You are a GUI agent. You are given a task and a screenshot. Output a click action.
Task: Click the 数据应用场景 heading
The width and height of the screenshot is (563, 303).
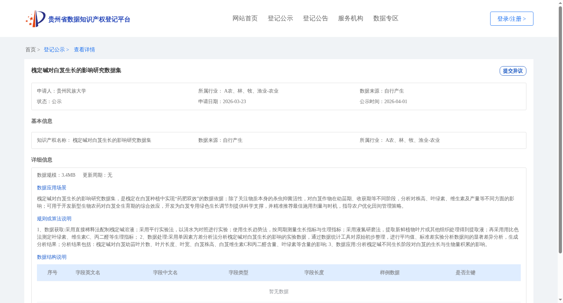tap(52, 188)
